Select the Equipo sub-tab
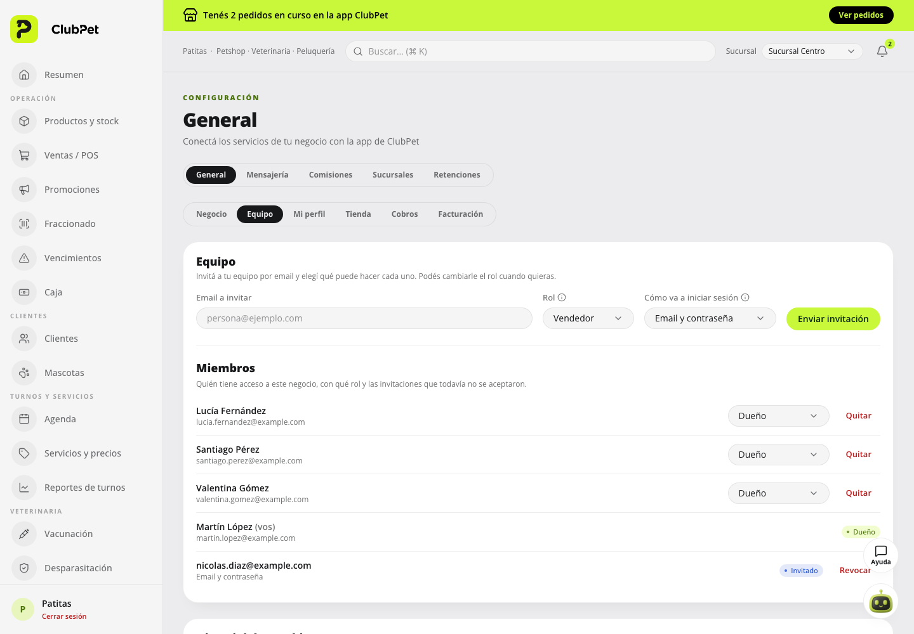Image resolution: width=914 pixels, height=634 pixels. point(260,214)
